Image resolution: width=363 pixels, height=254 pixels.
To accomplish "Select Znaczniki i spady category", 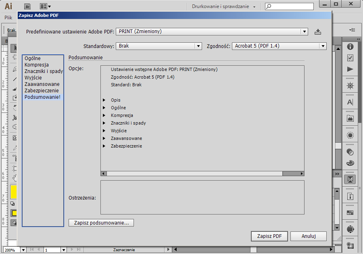I will coord(44,71).
